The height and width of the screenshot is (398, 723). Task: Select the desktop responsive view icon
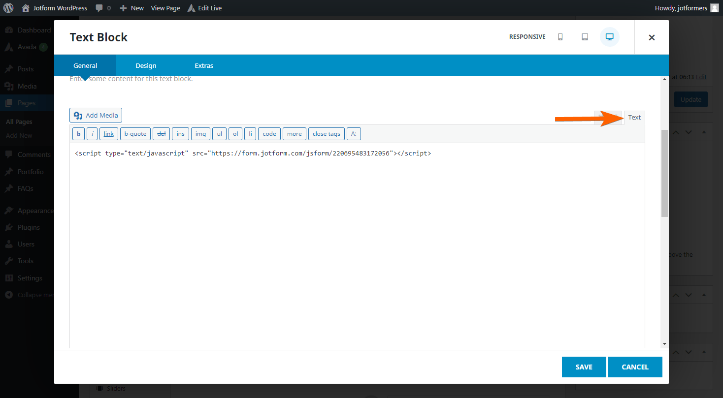click(609, 37)
